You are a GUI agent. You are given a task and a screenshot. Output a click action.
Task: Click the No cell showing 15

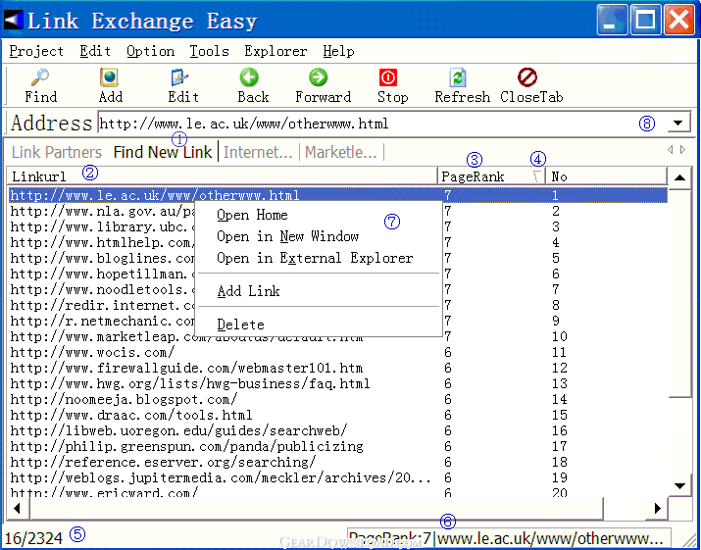tap(559, 415)
